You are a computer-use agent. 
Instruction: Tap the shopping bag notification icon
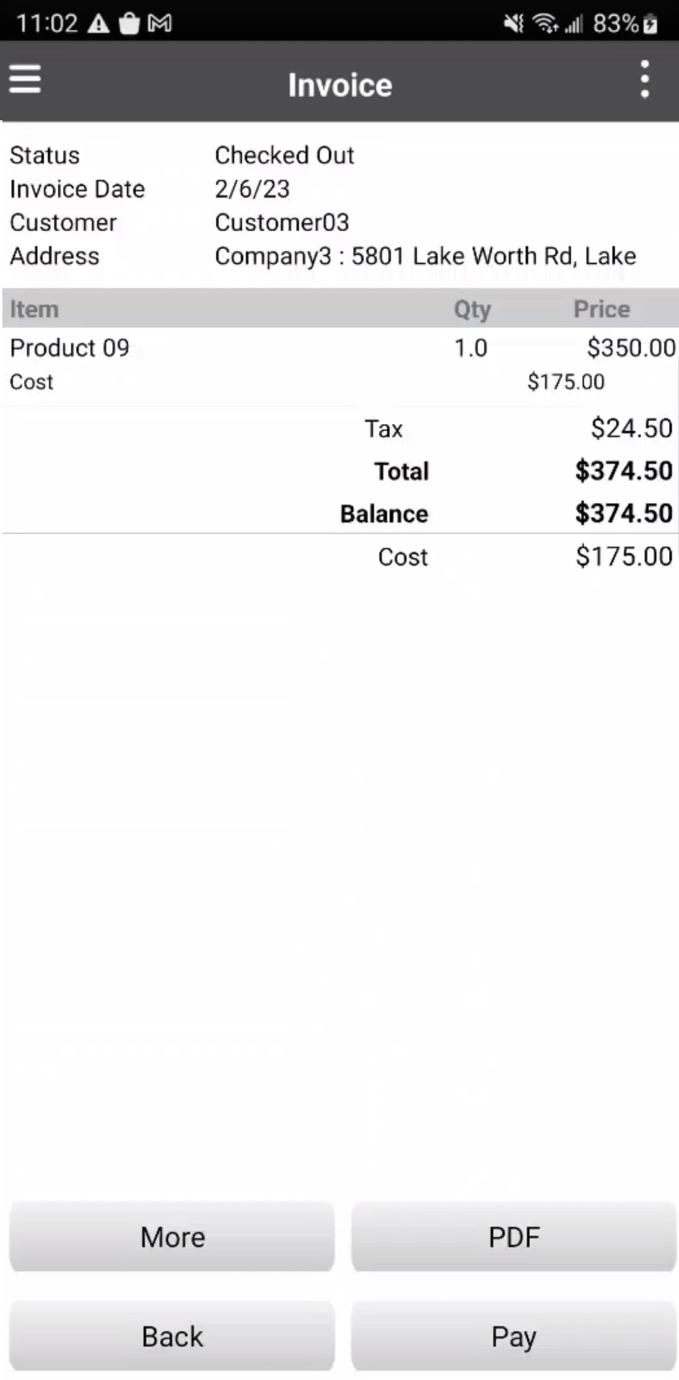tap(129, 24)
